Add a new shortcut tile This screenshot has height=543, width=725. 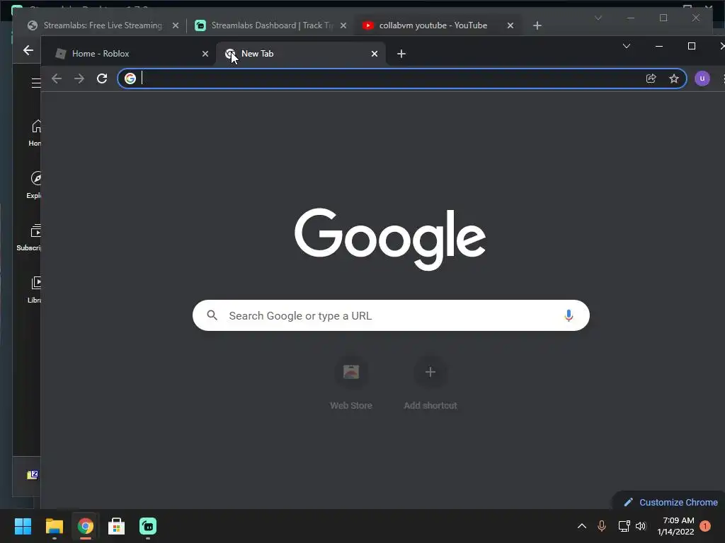430,383
